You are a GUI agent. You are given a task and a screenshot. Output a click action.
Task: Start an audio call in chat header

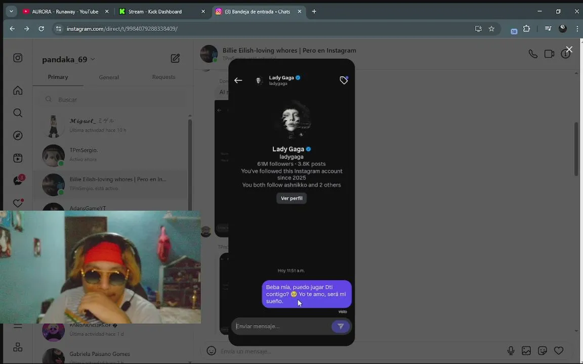(533, 54)
